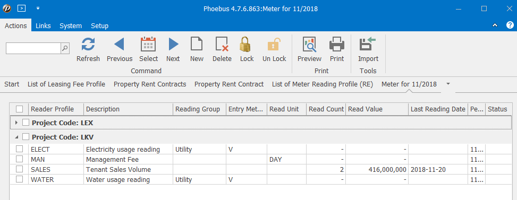Open the document tabs dropdown arrow
This screenshot has width=517, height=200.
coord(448,84)
